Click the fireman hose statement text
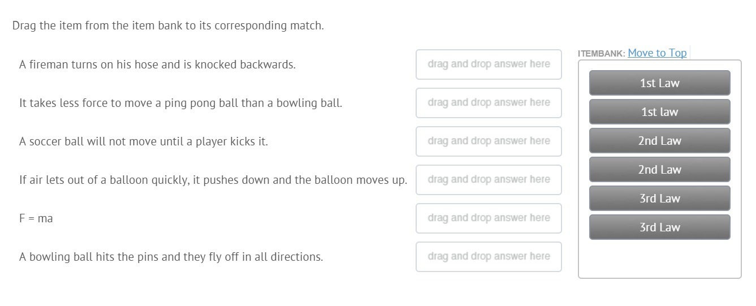Screen dimensions: 756x306 point(157,64)
